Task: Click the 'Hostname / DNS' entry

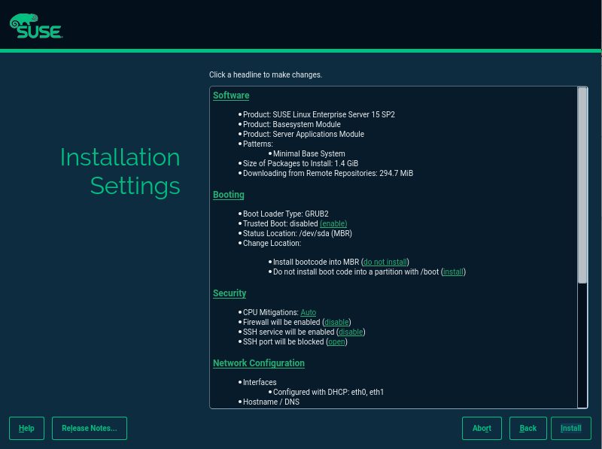Action: click(x=271, y=402)
